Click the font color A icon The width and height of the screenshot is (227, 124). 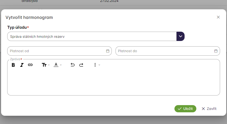[x=56, y=65]
